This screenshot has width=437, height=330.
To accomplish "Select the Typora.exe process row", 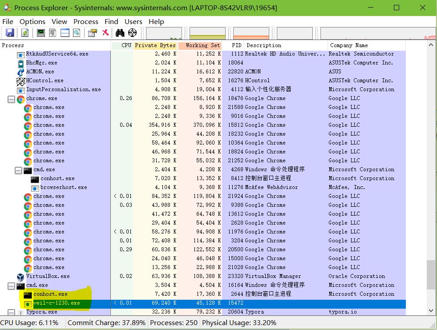I will 203,312.
